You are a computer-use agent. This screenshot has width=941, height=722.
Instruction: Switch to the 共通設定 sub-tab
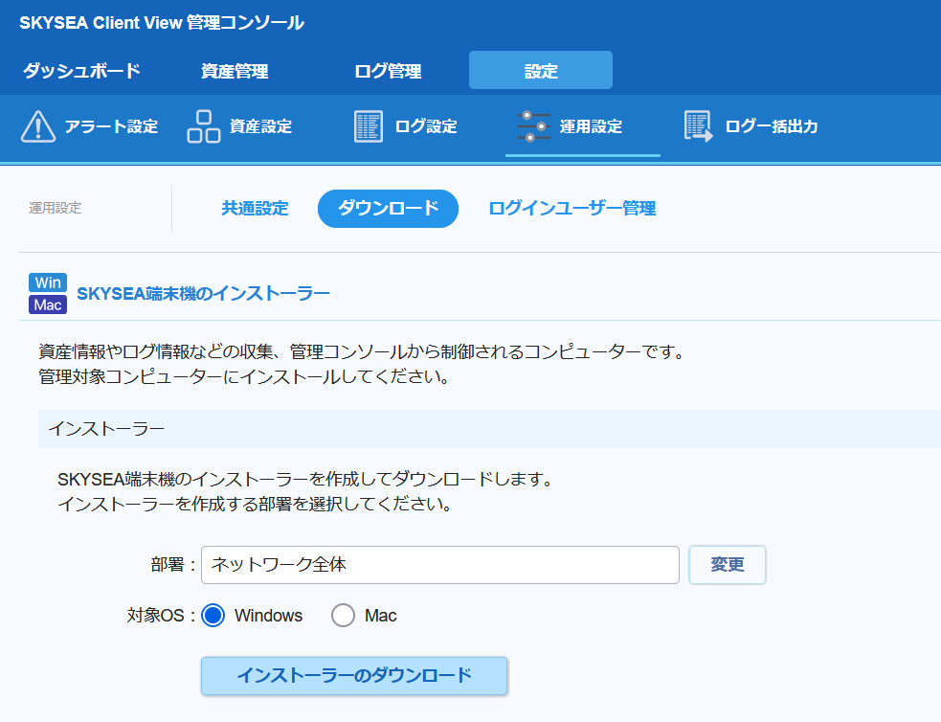tap(255, 208)
